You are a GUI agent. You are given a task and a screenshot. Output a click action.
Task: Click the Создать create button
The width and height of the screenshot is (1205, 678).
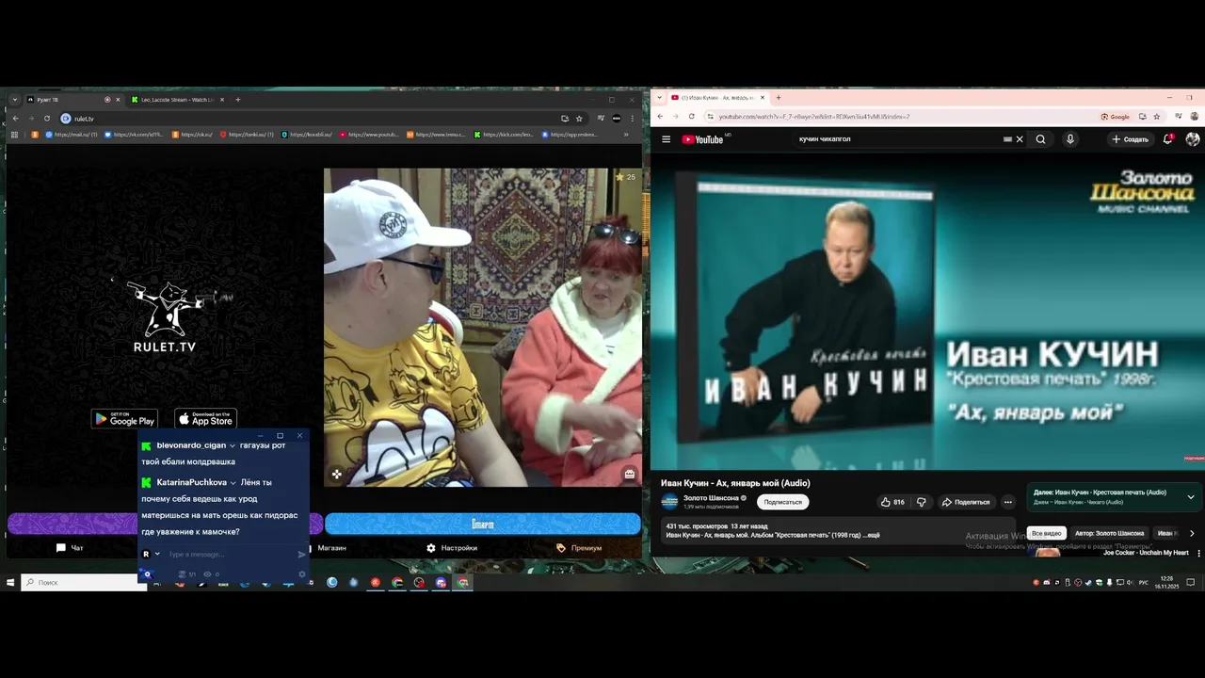point(1130,139)
